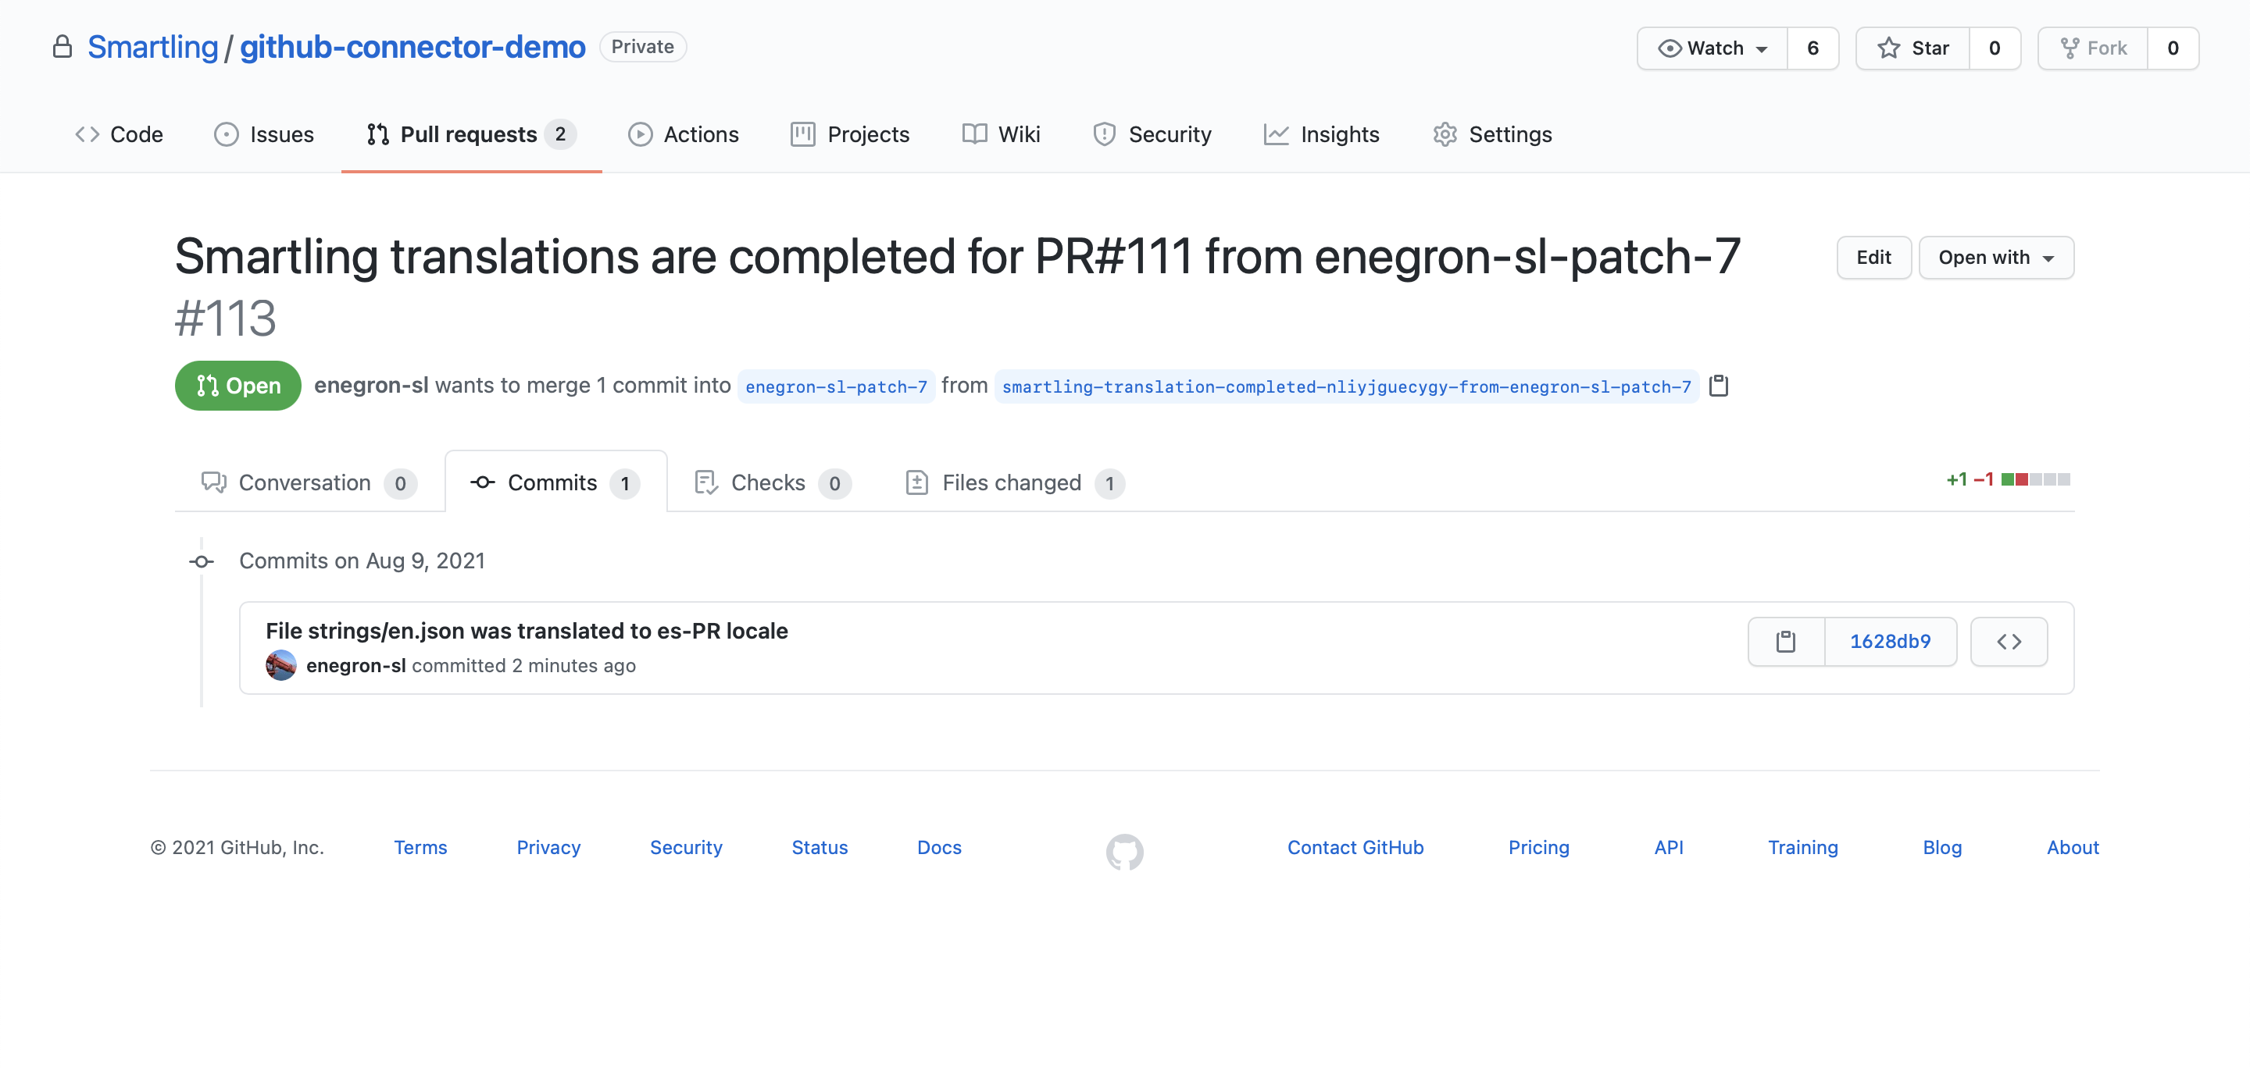
Task: Open the Contact GitHub footer link
Action: 1355,847
